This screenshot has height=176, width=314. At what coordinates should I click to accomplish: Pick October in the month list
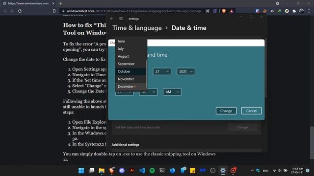131,71
